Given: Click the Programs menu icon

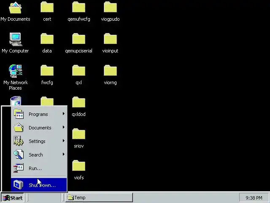Looking at the screenshot, I should 19,114.
